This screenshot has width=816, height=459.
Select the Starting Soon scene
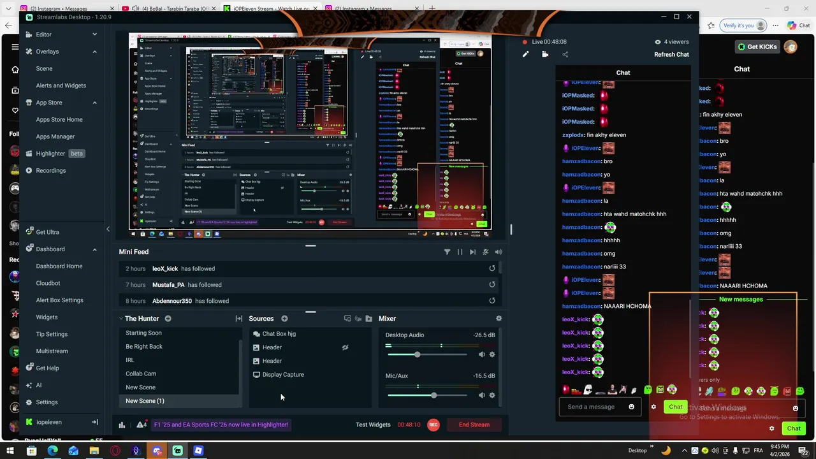(x=143, y=333)
